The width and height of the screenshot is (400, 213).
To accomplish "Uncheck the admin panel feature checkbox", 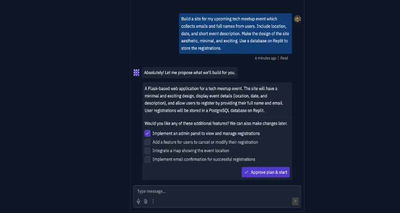I will click(148, 133).
